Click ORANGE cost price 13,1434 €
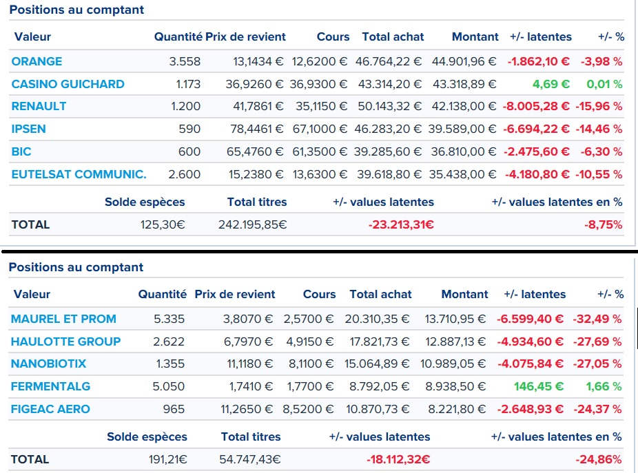The image size is (638, 473). pyautogui.click(x=258, y=61)
